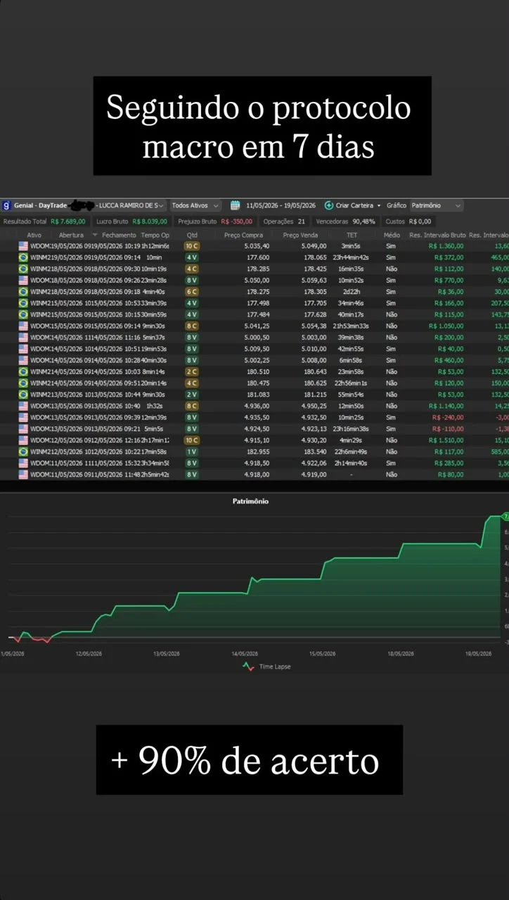
Task: Click the Brazil flag on WINM219 row
Action: pyautogui.click(x=23, y=257)
